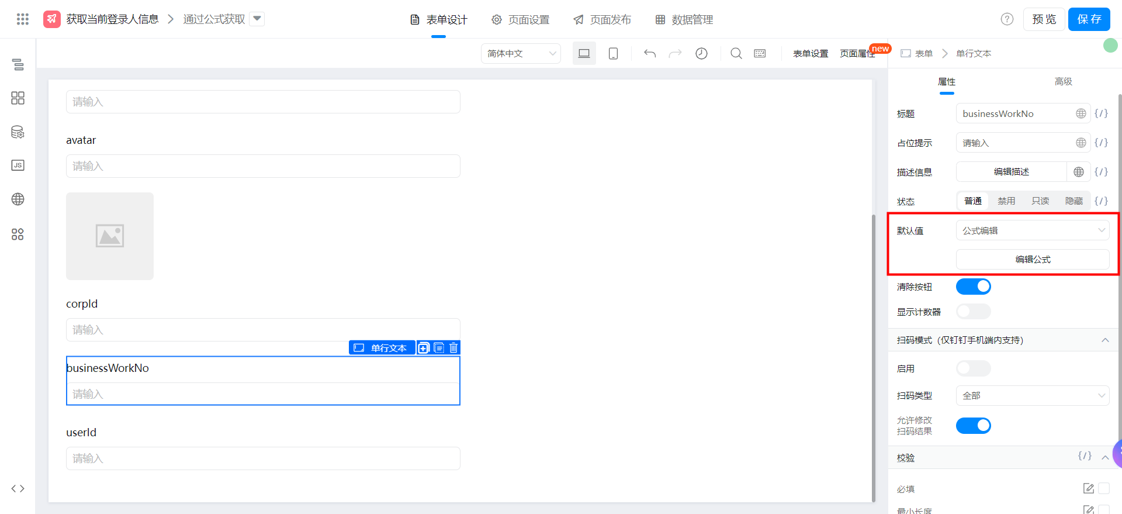Open the help question mark icon
Viewport: 1122px width, 514px height.
pos(1007,19)
